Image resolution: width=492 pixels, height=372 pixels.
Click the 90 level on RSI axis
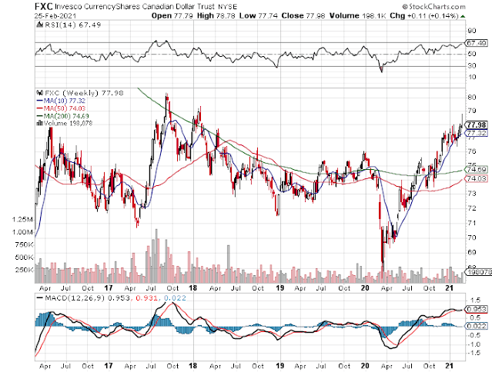click(472, 31)
